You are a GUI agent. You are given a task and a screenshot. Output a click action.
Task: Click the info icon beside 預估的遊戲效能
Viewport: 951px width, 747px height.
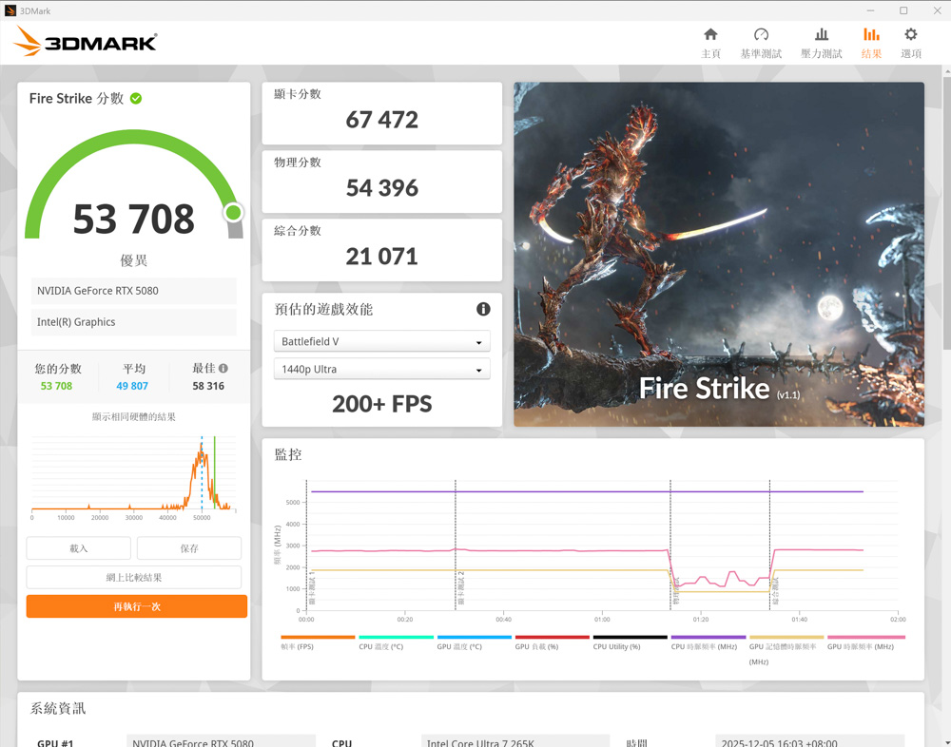coord(483,309)
